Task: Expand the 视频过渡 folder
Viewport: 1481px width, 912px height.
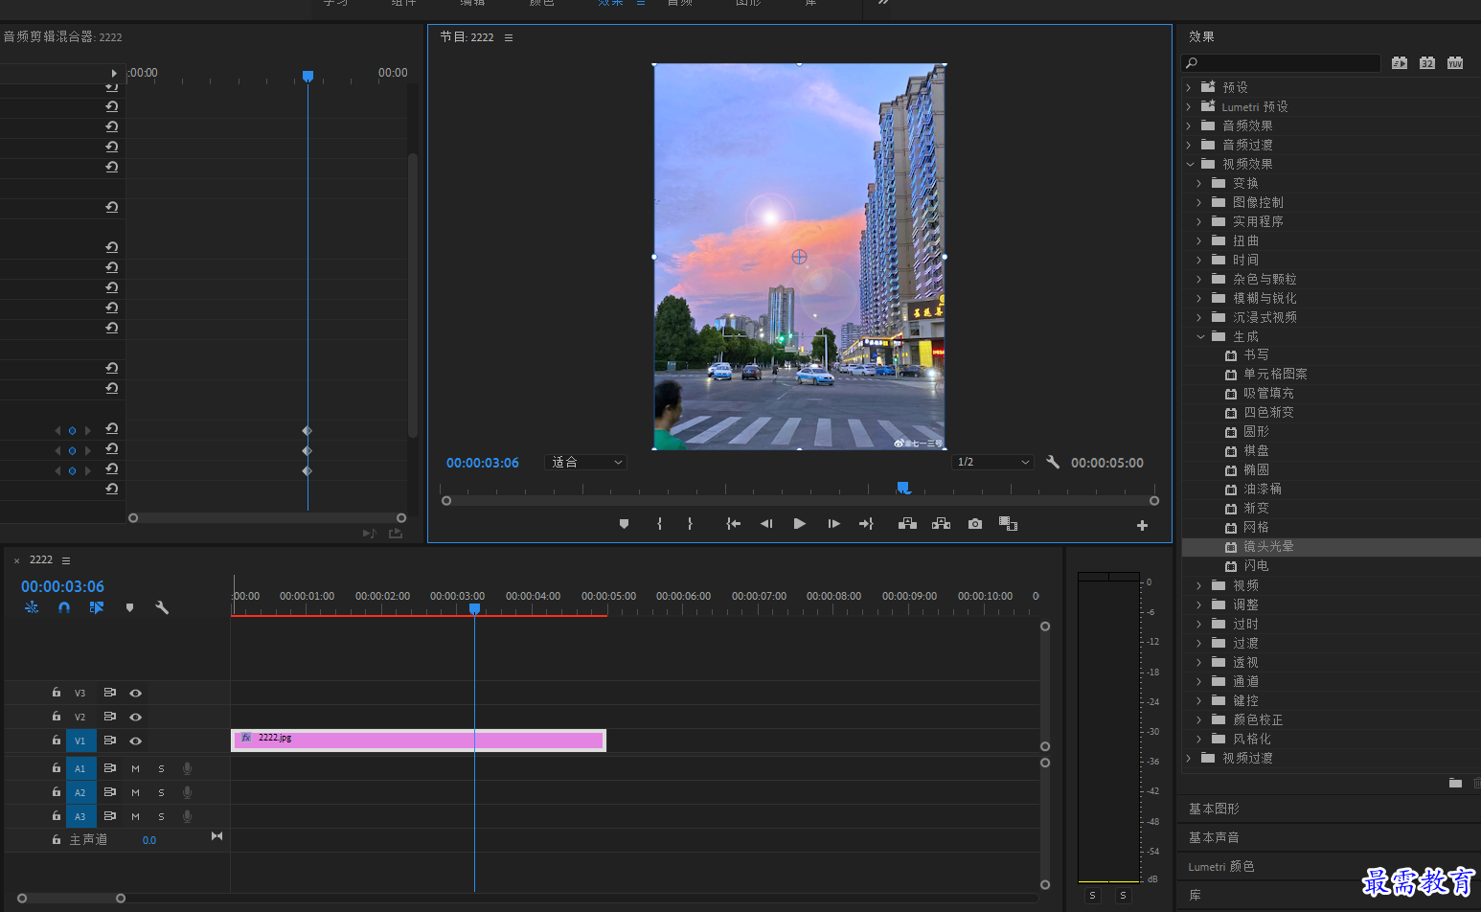Action: (1190, 758)
